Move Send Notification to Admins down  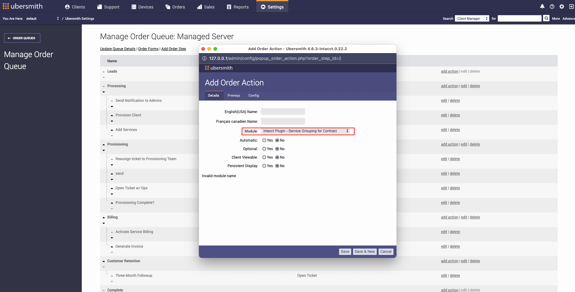112,107
